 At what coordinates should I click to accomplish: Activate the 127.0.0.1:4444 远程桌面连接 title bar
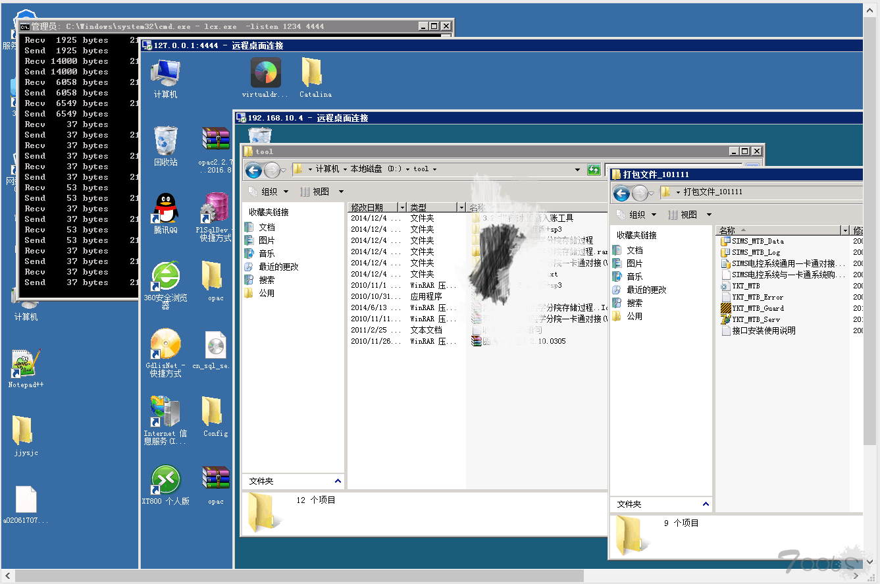point(501,45)
